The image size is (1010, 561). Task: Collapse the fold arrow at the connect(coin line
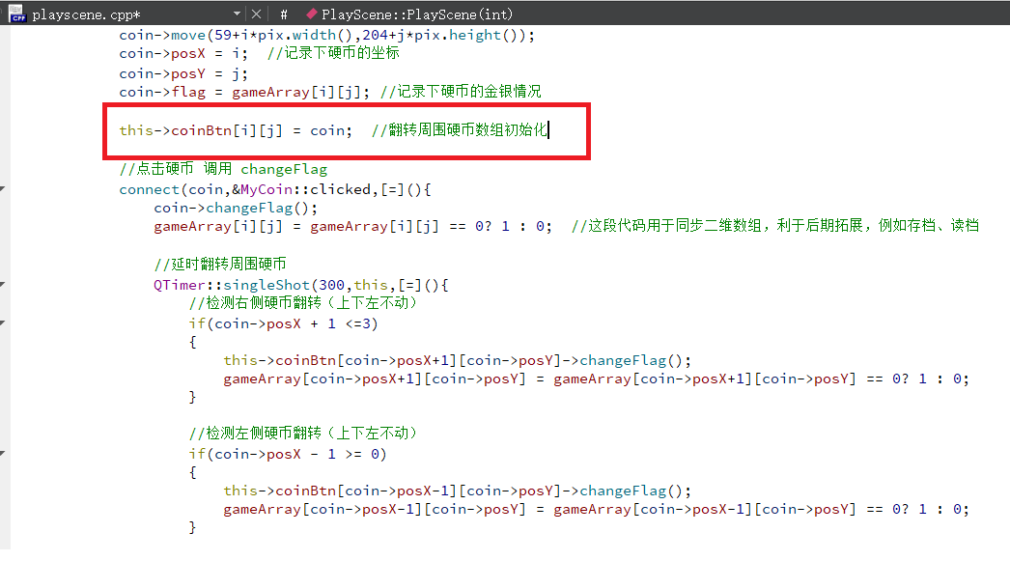point(3,188)
